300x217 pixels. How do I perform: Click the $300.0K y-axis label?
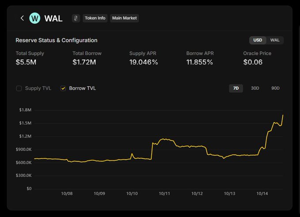(24, 176)
